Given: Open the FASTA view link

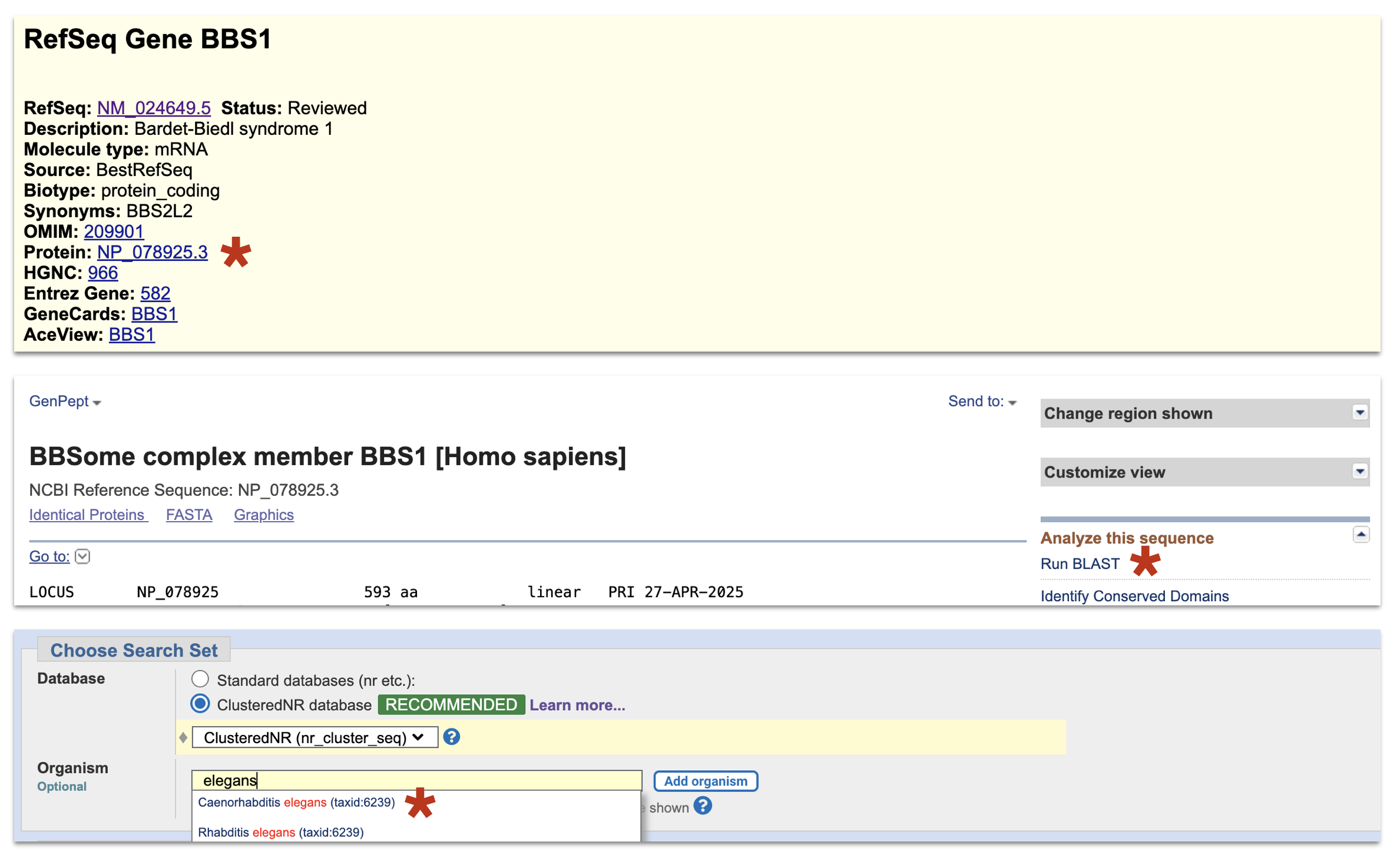Looking at the screenshot, I should click(188, 515).
